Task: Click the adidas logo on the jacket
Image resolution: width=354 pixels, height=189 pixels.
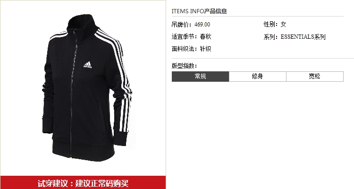Action: pos(87,65)
